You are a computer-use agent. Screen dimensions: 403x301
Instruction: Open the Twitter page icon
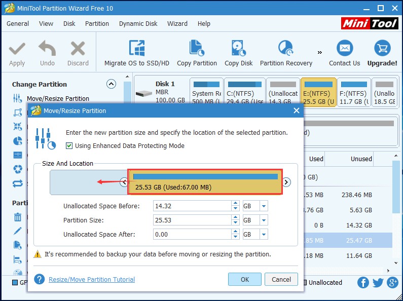pyautogui.click(x=378, y=283)
